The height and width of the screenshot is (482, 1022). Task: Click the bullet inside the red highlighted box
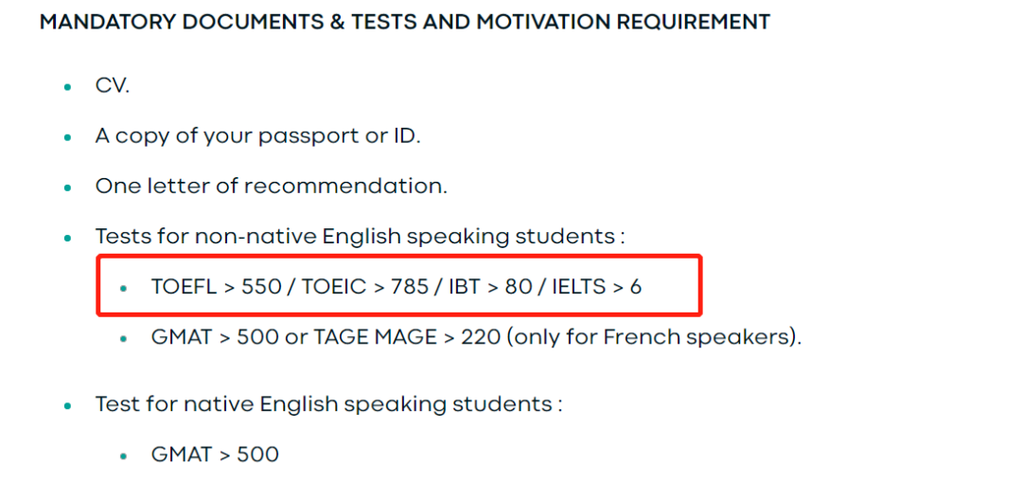click(x=124, y=288)
